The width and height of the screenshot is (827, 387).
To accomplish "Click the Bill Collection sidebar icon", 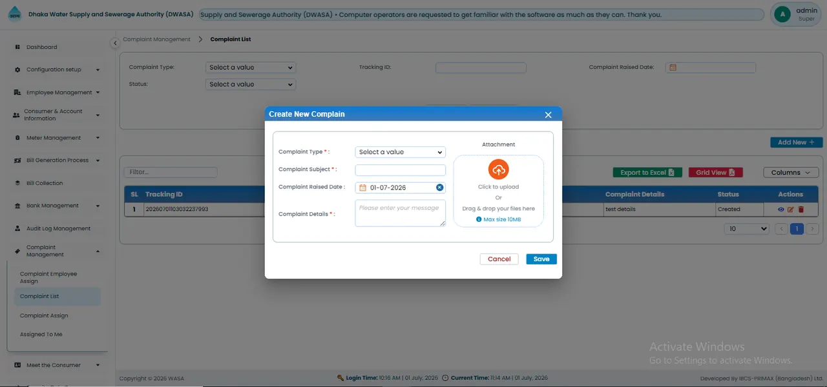I will (17, 183).
